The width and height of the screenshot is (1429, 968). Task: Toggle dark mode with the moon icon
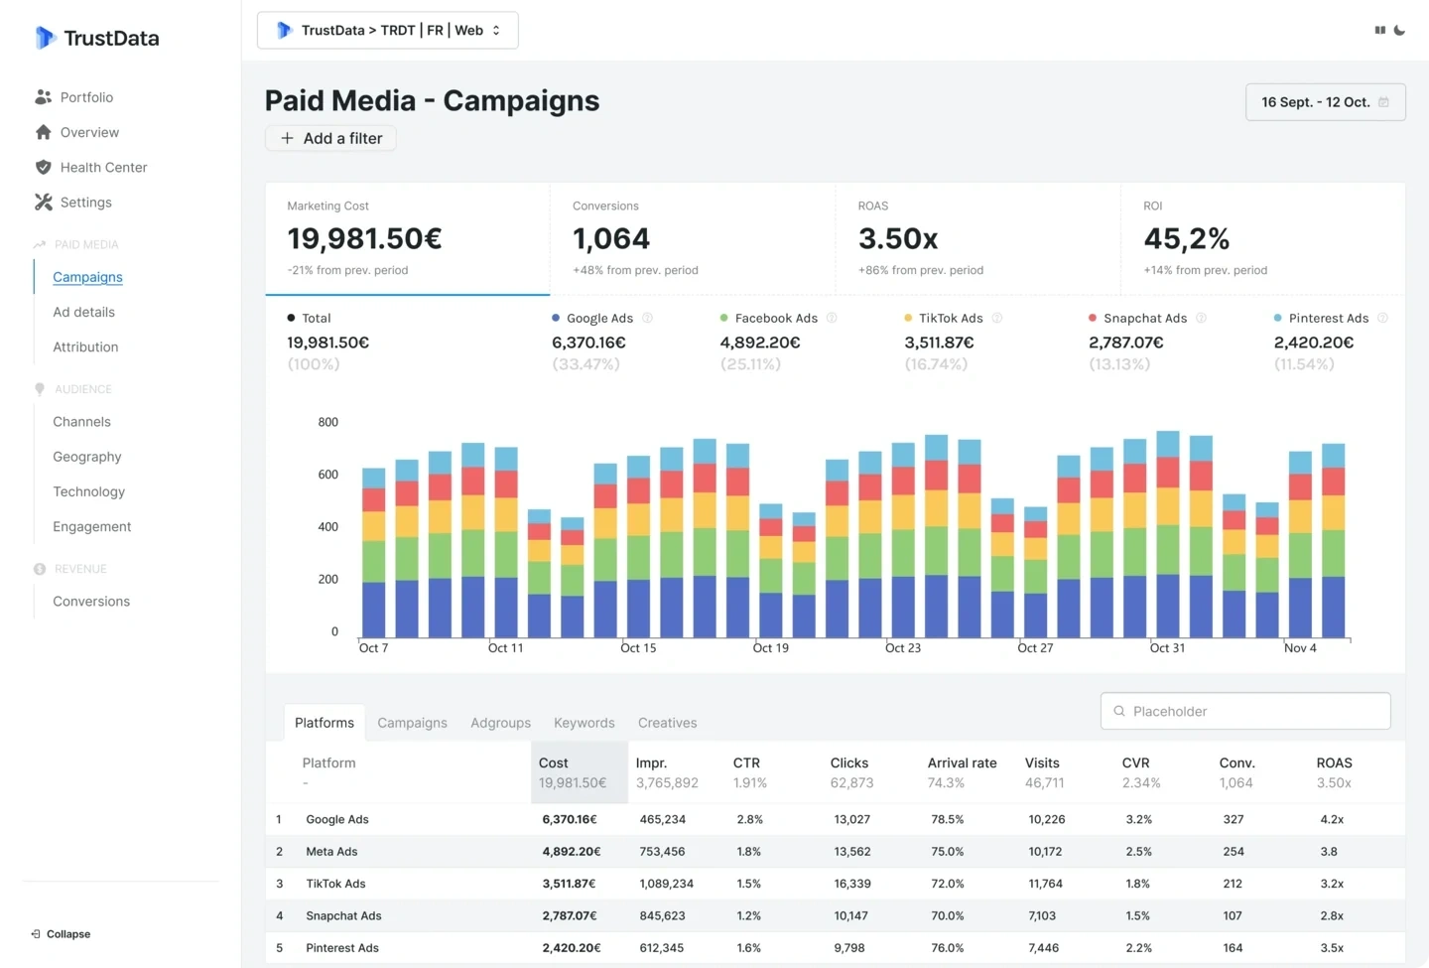1401,30
